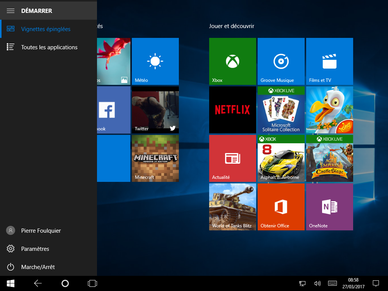This screenshot has height=291, width=388.
Task: Open Microsoft Solitaire Collection tile
Action: point(281,110)
